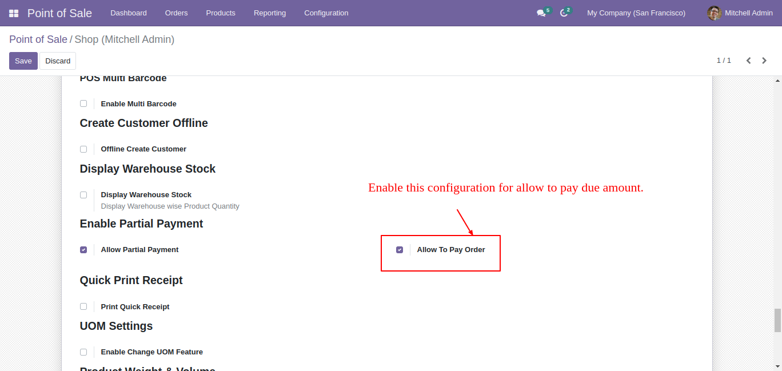Discard the configuration changes
Viewport: 782px width, 371px height.
click(x=58, y=61)
